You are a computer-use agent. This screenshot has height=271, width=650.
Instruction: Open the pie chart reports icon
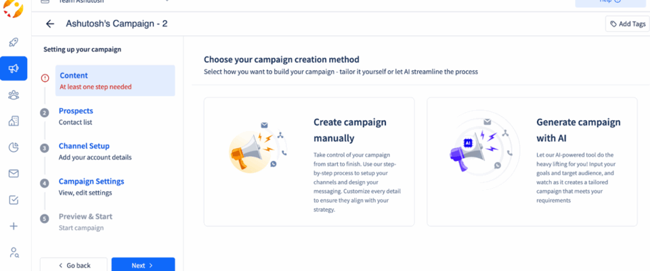(14, 147)
